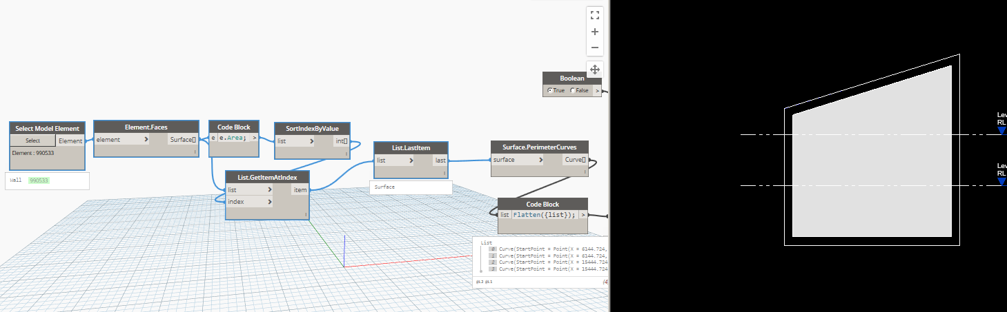Screen dimensions: 1007x312
Task: Expand element input port on Element.Faces
Action: click(122, 139)
